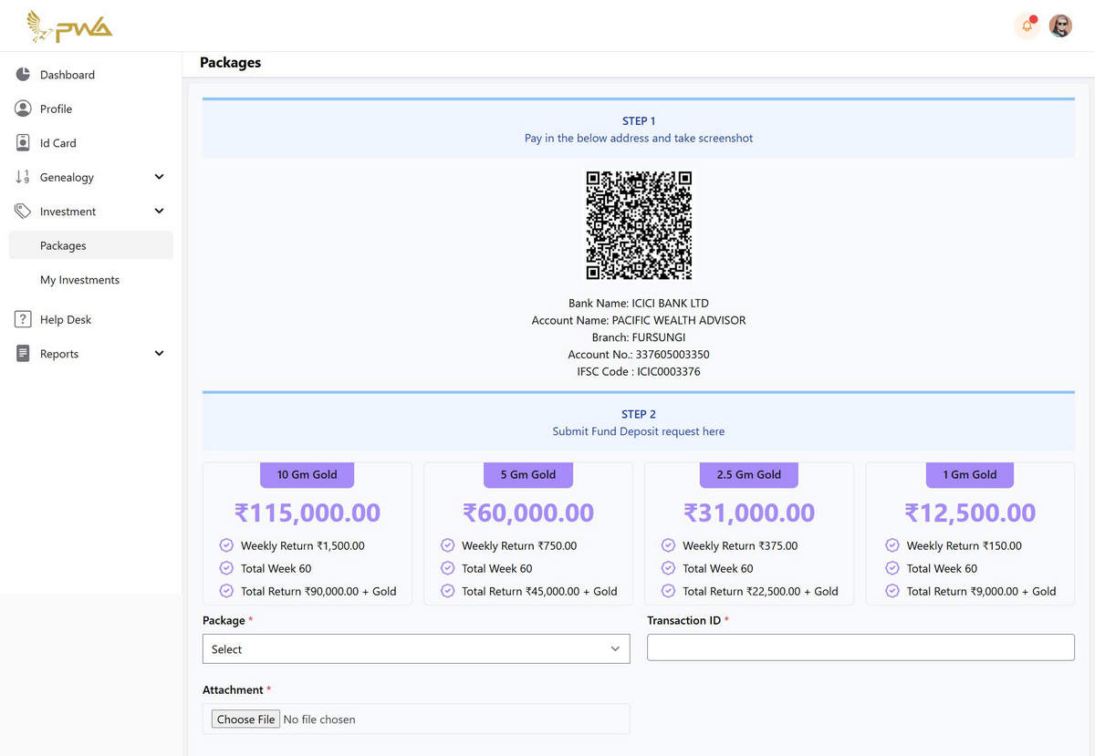This screenshot has height=756, width=1095.
Task: Focus the Transaction ID field
Action: pos(860,647)
